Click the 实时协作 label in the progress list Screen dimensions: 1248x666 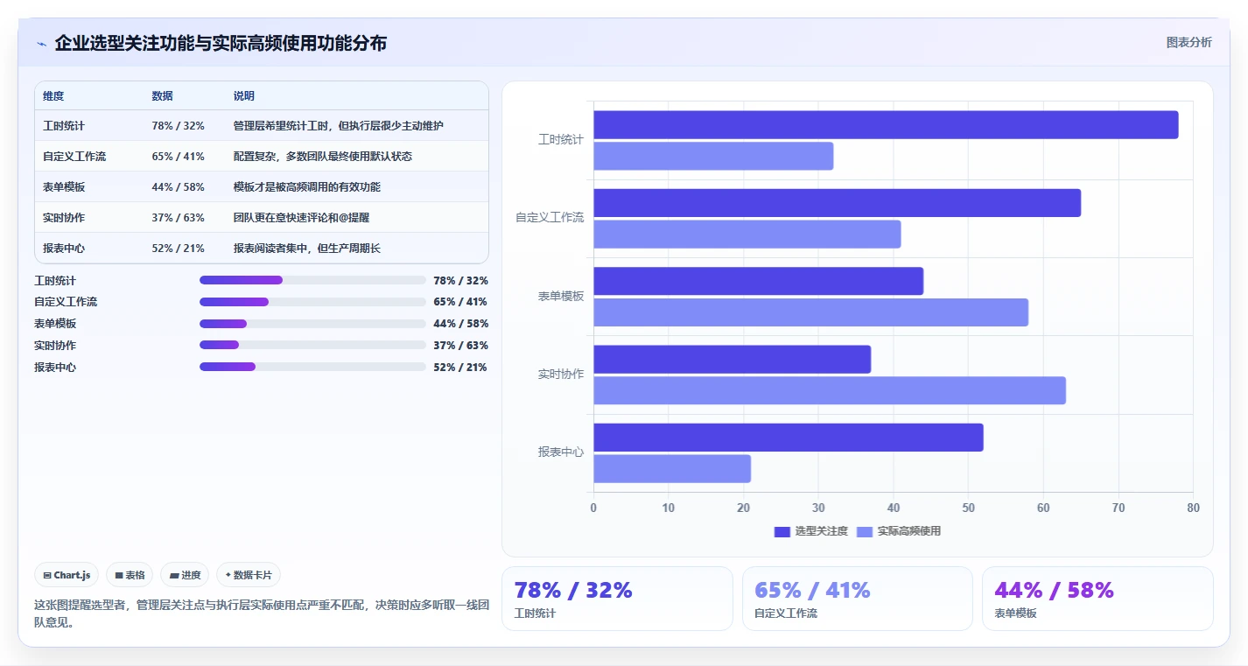[55, 346]
